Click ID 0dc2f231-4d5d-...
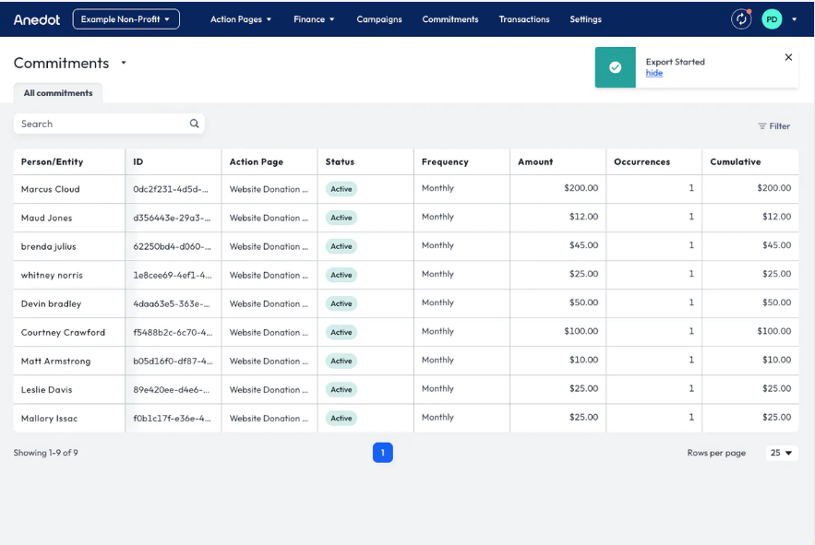The height and width of the screenshot is (545, 815). [x=171, y=189]
